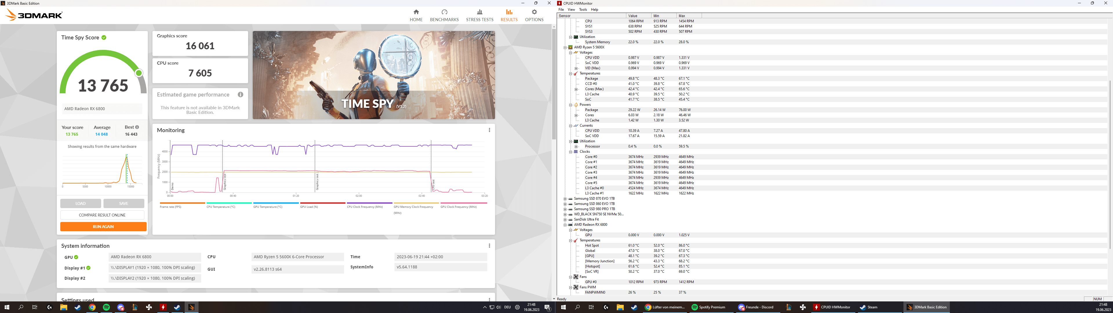The width and height of the screenshot is (1113, 313).
Task: Click the info icon next to Best score
Action: (x=137, y=127)
